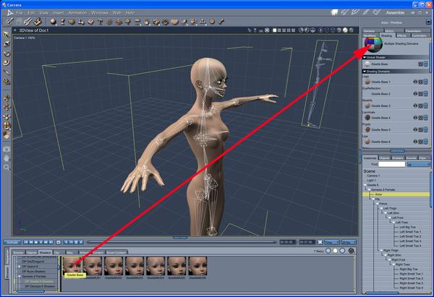The image size is (434, 297).
Task: Click the Assemble room label
Action: tap(395, 13)
